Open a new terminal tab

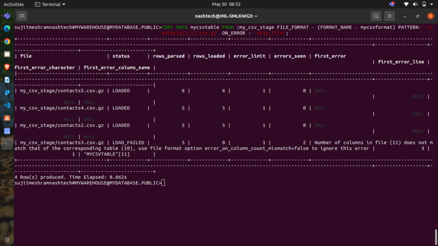tap(22, 16)
